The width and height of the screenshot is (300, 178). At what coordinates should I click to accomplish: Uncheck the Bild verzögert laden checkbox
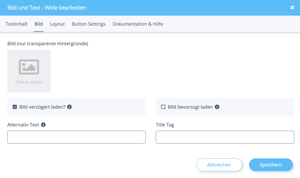pos(15,107)
